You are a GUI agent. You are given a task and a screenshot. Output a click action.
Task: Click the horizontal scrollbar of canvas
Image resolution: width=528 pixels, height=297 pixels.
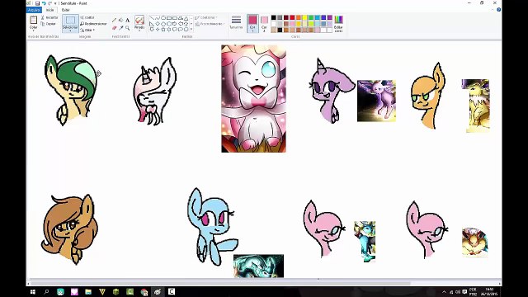click(x=220, y=283)
